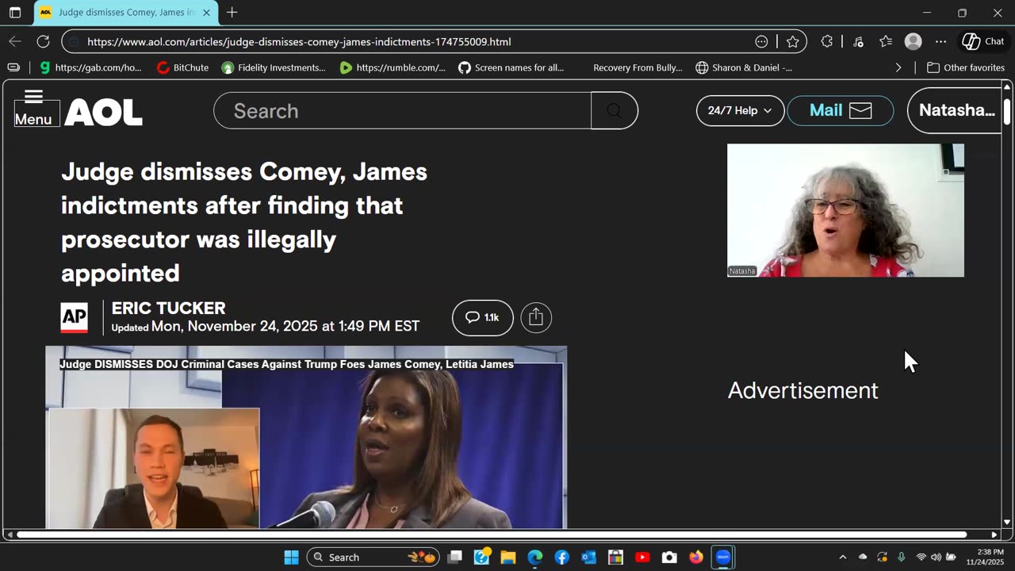Open a new browser tab
Viewport: 1015px width, 571px height.
(x=232, y=13)
